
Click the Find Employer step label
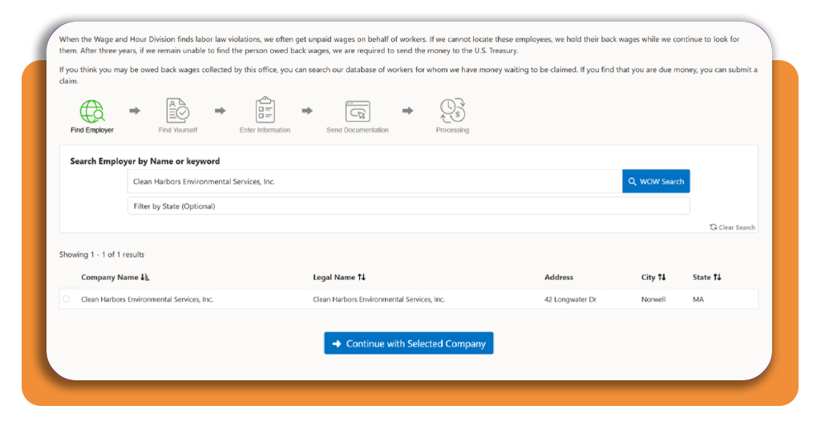92,130
